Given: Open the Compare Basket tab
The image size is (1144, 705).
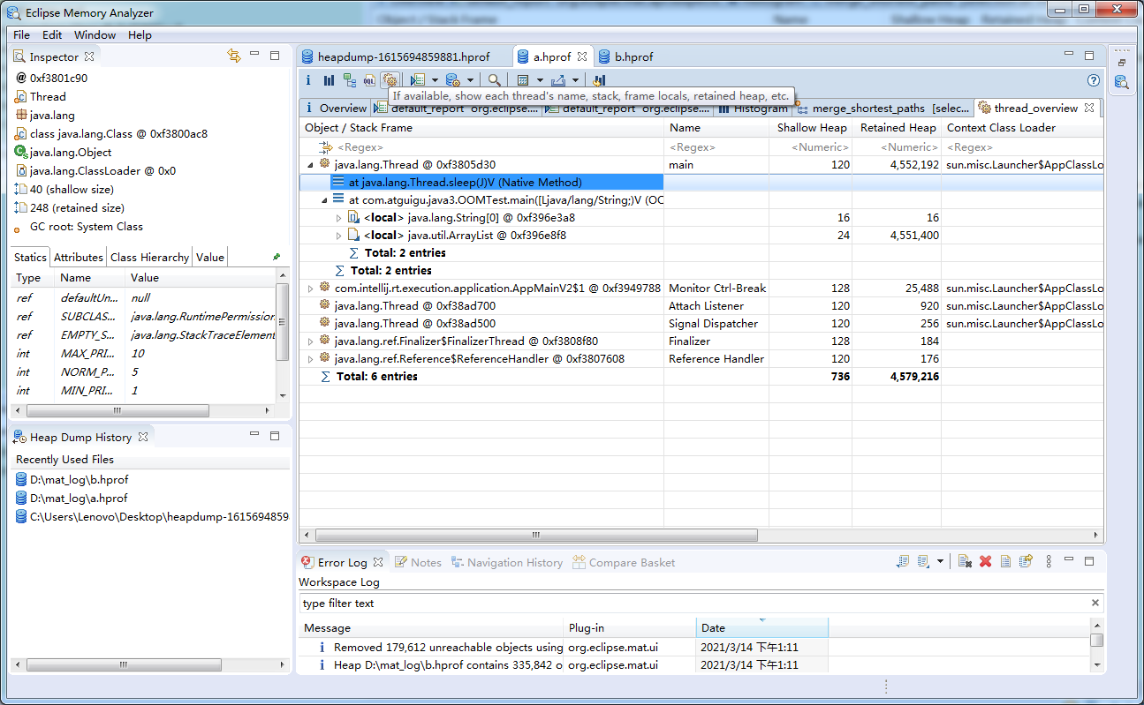Looking at the screenshot, I should [x=624, y=562].
